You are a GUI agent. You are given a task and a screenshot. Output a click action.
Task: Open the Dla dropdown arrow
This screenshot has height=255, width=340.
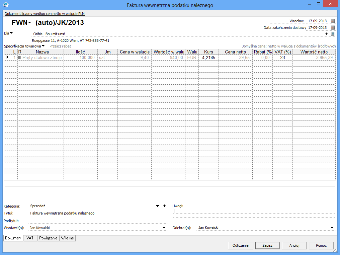(x=11, y=33)
